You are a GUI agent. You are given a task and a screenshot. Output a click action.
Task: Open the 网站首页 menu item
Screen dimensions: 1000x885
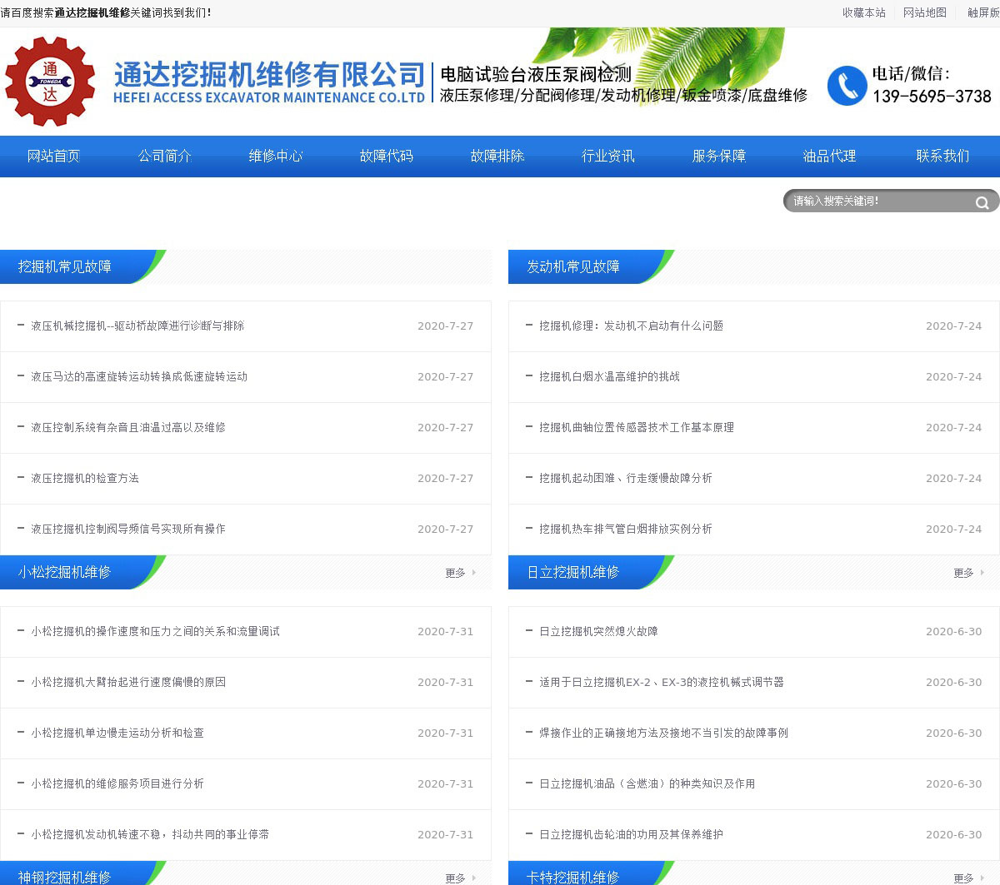coord(54,157)
